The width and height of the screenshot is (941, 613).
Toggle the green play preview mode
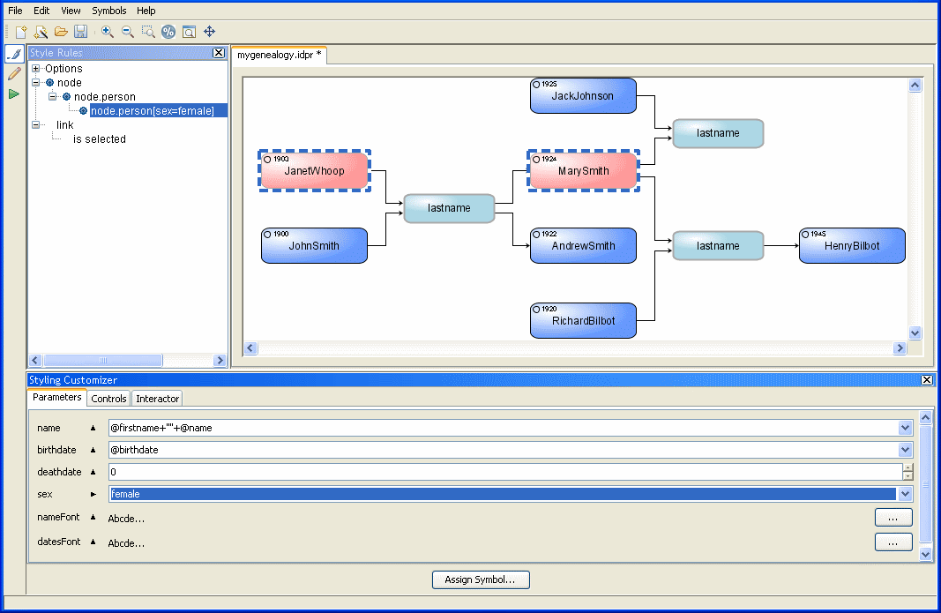pos(14,93)
